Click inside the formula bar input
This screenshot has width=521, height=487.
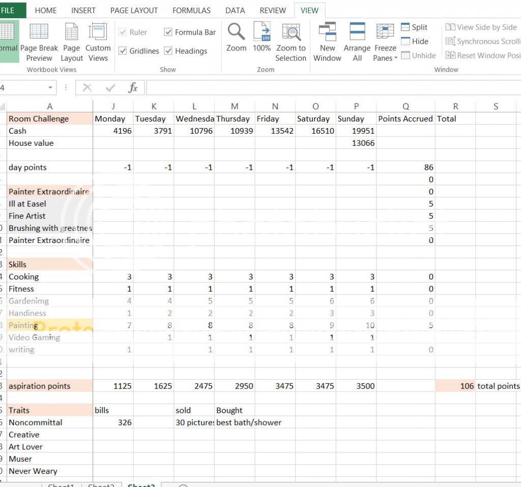tap(331, 88)
